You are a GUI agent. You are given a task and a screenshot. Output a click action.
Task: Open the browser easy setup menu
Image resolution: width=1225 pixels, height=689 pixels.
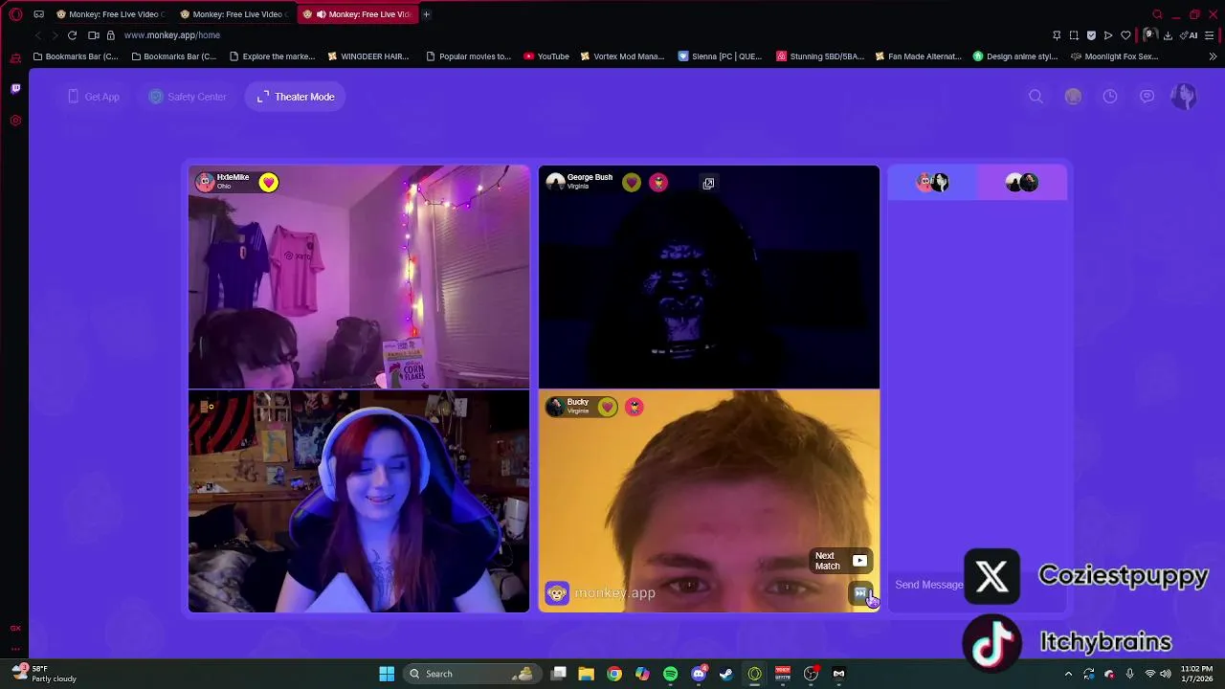1210,35
